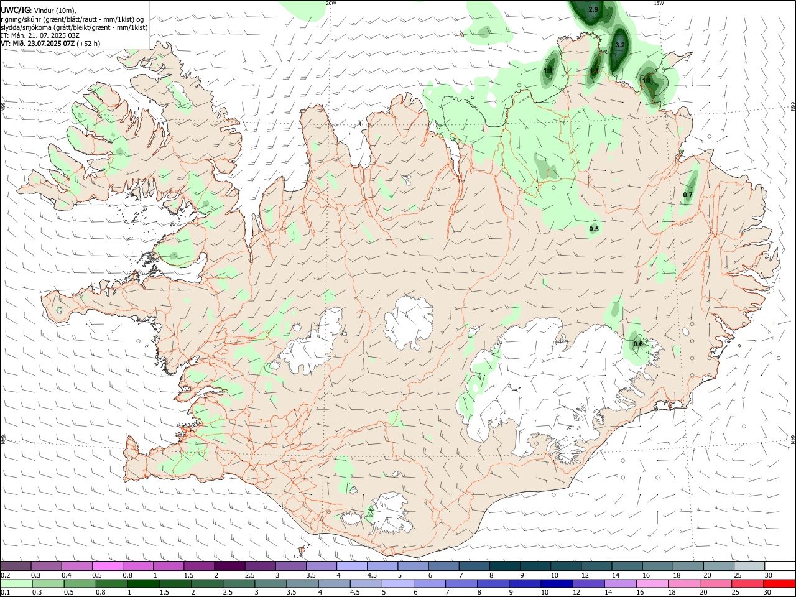Click the 0.7 precipitation label in east Iceland
This screenshot has width=796, height=597.
[x=688, y=195]
